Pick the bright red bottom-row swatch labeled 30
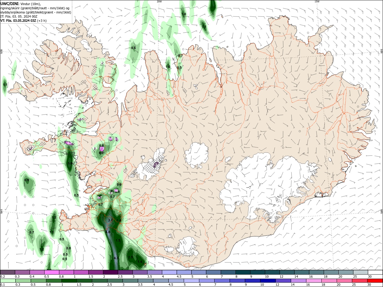Screen dimensions: 383x287 tap(375, 281)
